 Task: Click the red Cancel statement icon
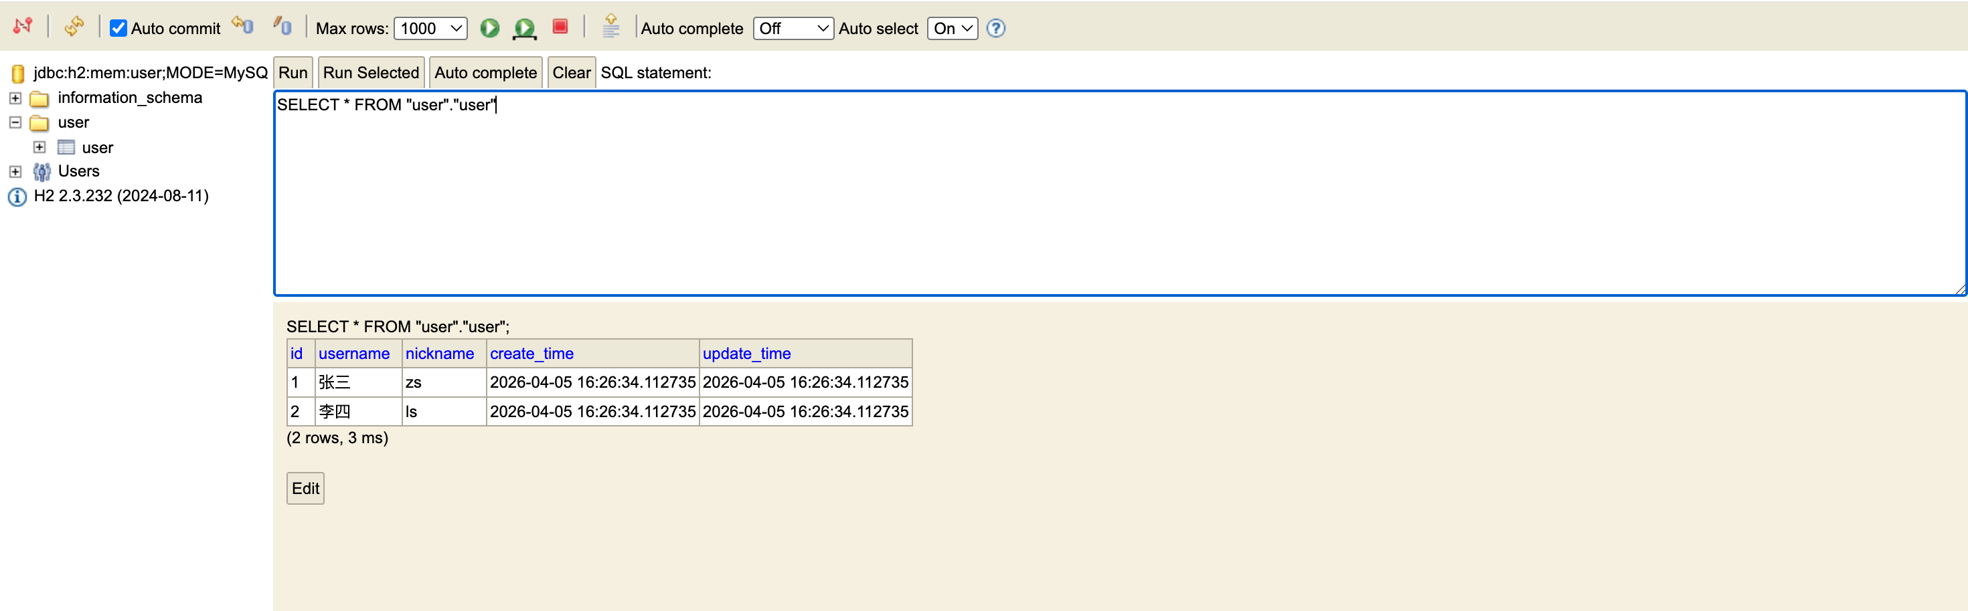tap(560, 27)
